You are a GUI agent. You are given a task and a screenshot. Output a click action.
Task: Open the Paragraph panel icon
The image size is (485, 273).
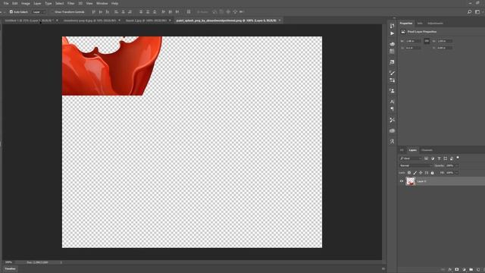click(x=393, y=109)
